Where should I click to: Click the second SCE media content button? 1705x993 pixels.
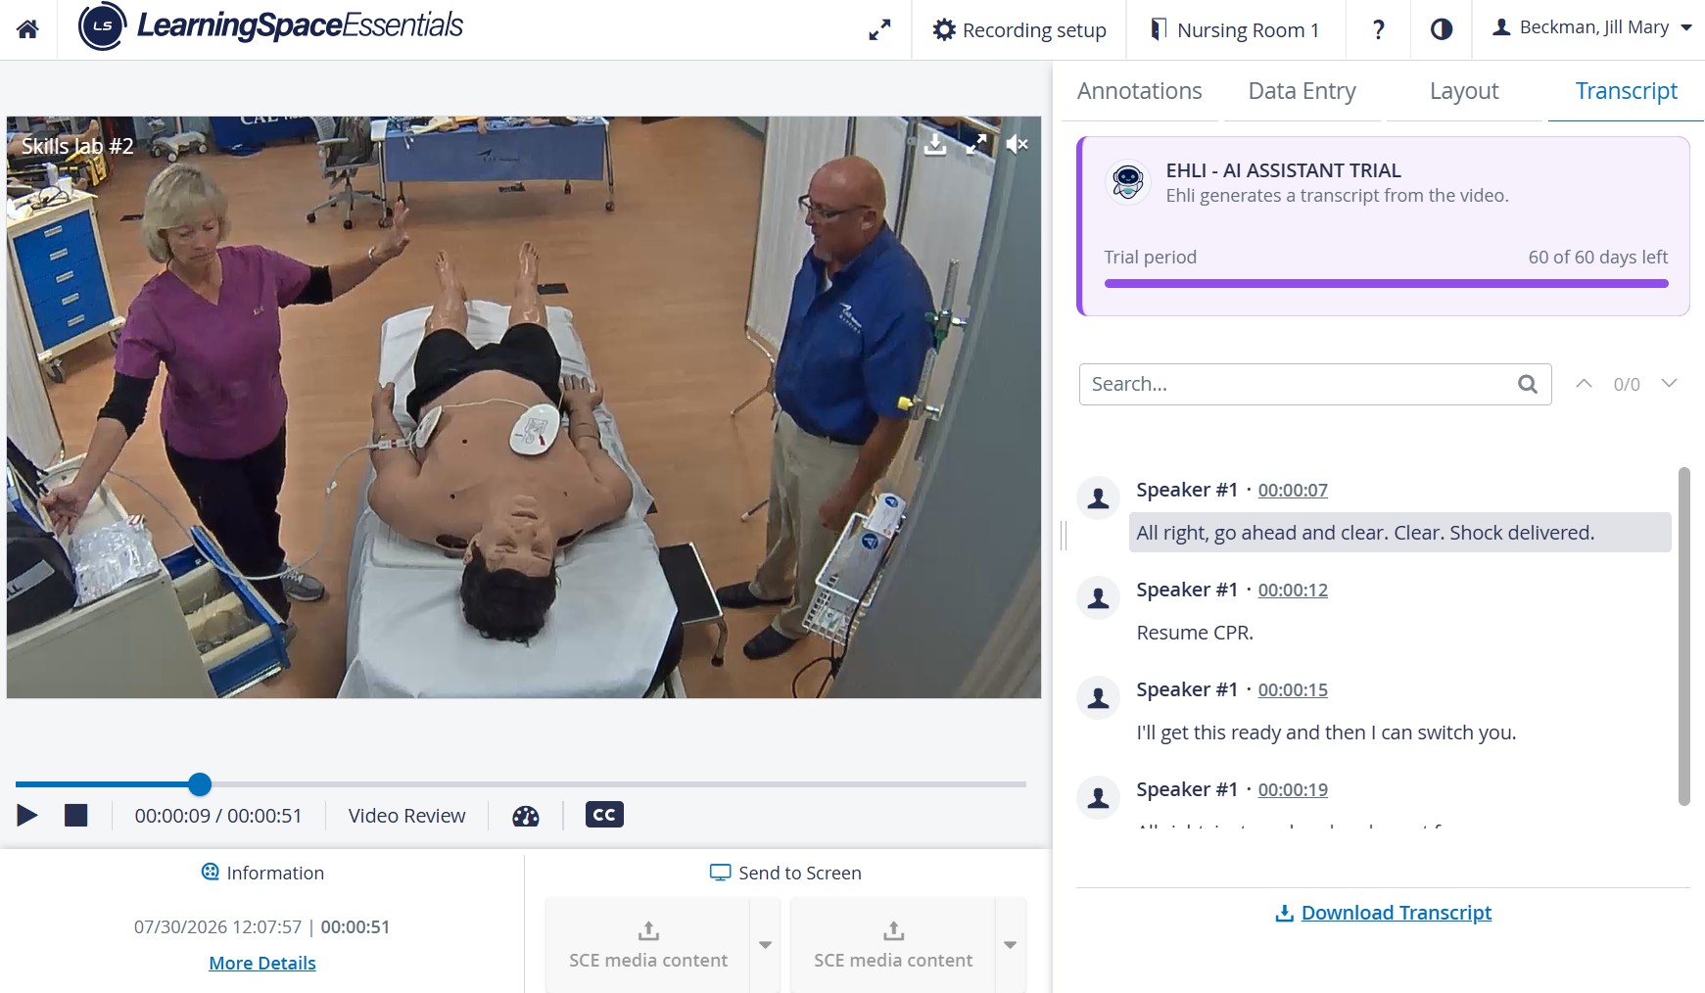click(892, 944)
